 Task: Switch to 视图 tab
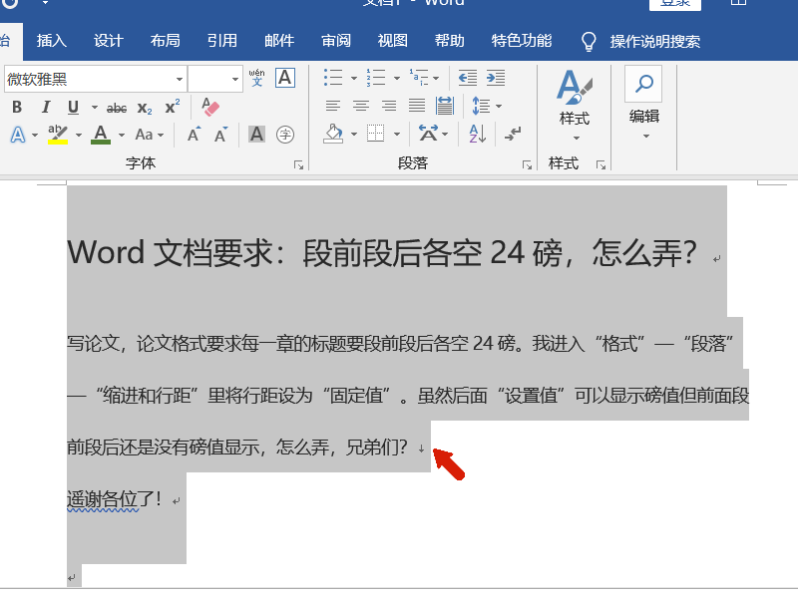392,41
